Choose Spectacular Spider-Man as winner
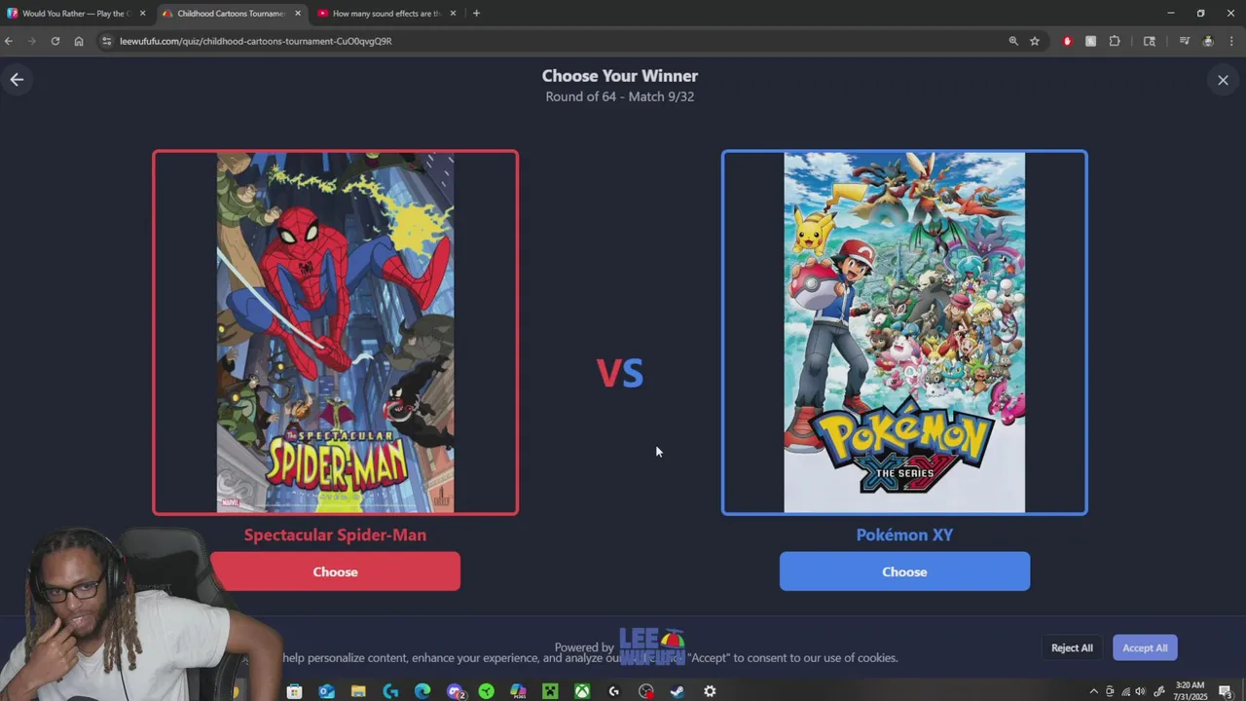 335,572
